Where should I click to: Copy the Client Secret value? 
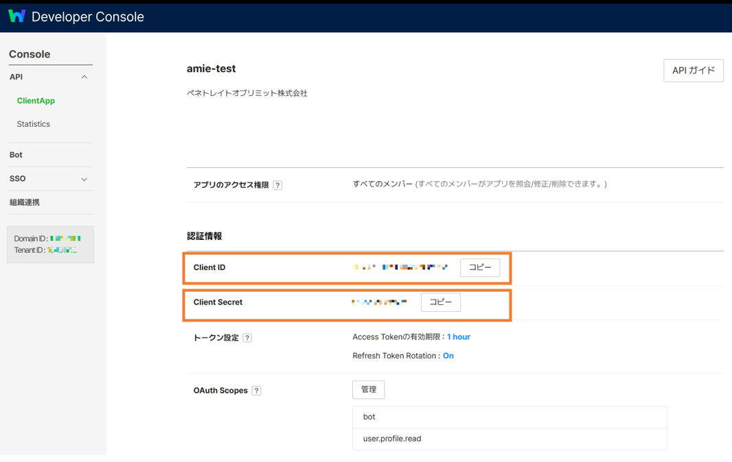coord(440,302)
